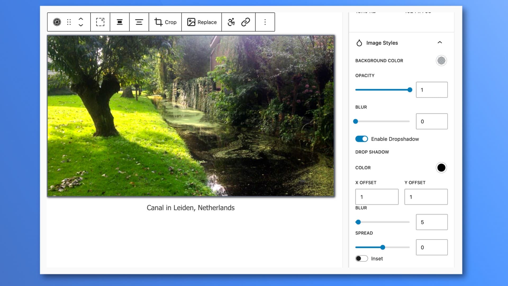Collapse the Image Styles section
Viewport: 508px width, 286px height.
tap(440, 42)
